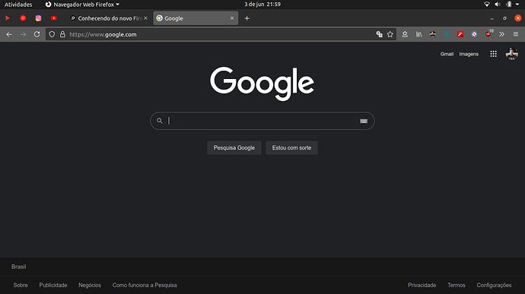Click the site security padlock icon
This screenshot has width=525, height=294.
click(x=62, y=34)
